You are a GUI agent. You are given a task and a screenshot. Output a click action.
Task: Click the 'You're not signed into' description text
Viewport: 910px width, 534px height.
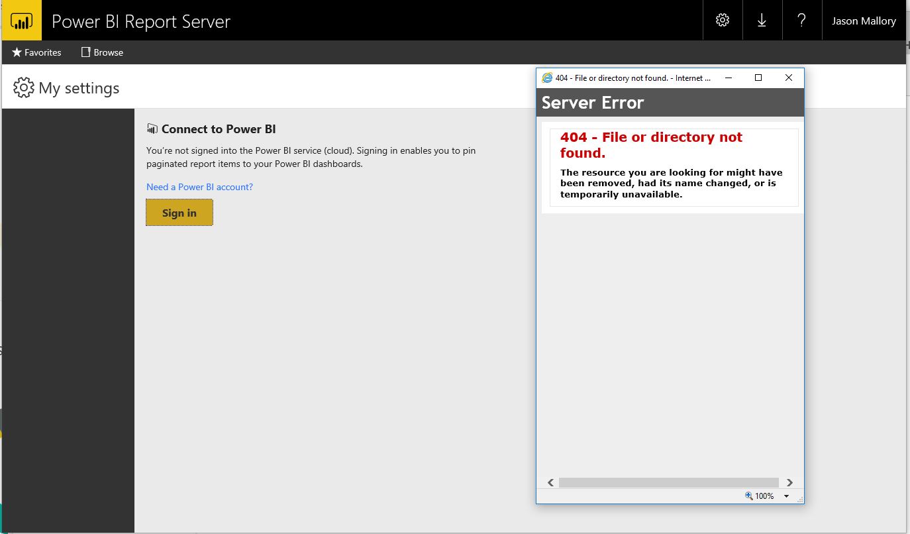point(311,157)
